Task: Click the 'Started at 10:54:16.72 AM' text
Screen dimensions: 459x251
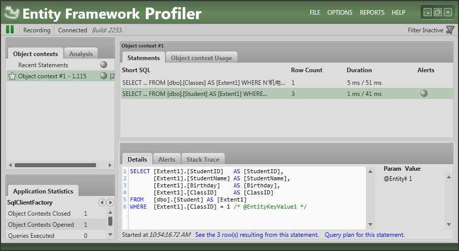Action: point(156,235)
